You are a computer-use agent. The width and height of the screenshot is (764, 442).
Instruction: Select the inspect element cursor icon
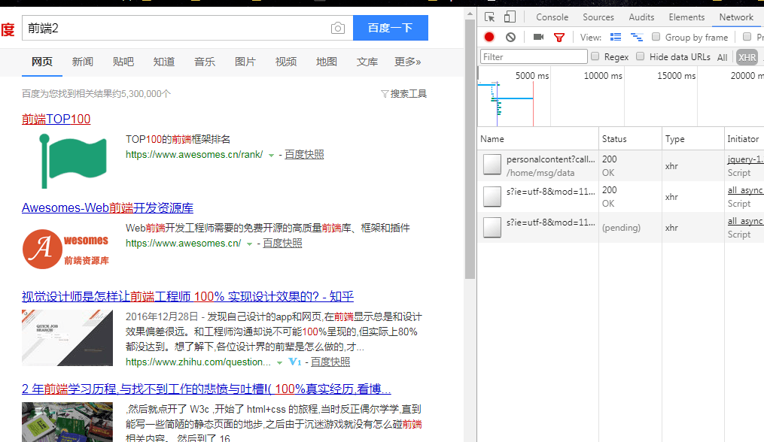coord(490,17)
